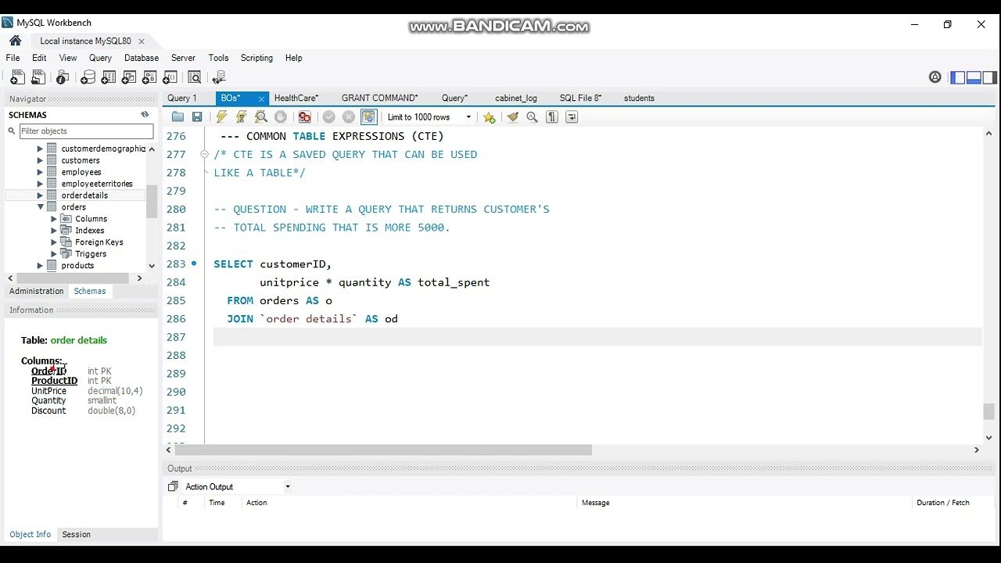This screenshot has width=1001, height=563.
Task: Collapse the comment block fold marker at line 277
Action: point(204,155)
